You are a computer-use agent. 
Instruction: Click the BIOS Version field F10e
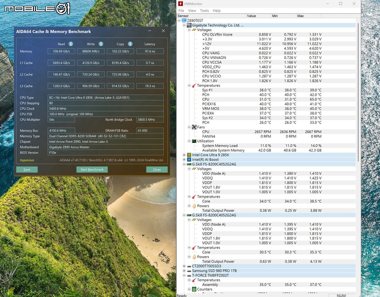(x=106, y=152)
